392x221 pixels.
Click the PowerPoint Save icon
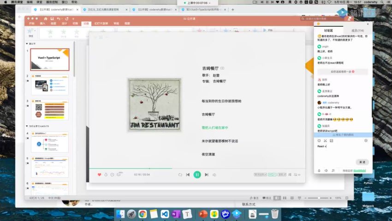click(x=52, y=19)
